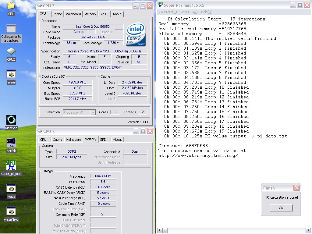Close the Finish dialog with the X button
The image size is (312, 234).
[296, 188]
